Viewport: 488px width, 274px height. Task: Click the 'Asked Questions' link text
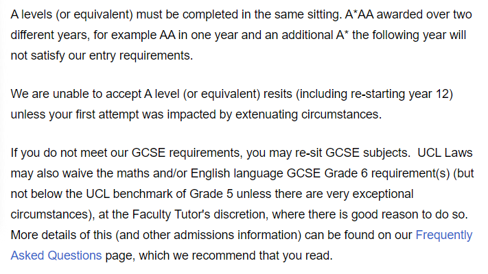56,256
